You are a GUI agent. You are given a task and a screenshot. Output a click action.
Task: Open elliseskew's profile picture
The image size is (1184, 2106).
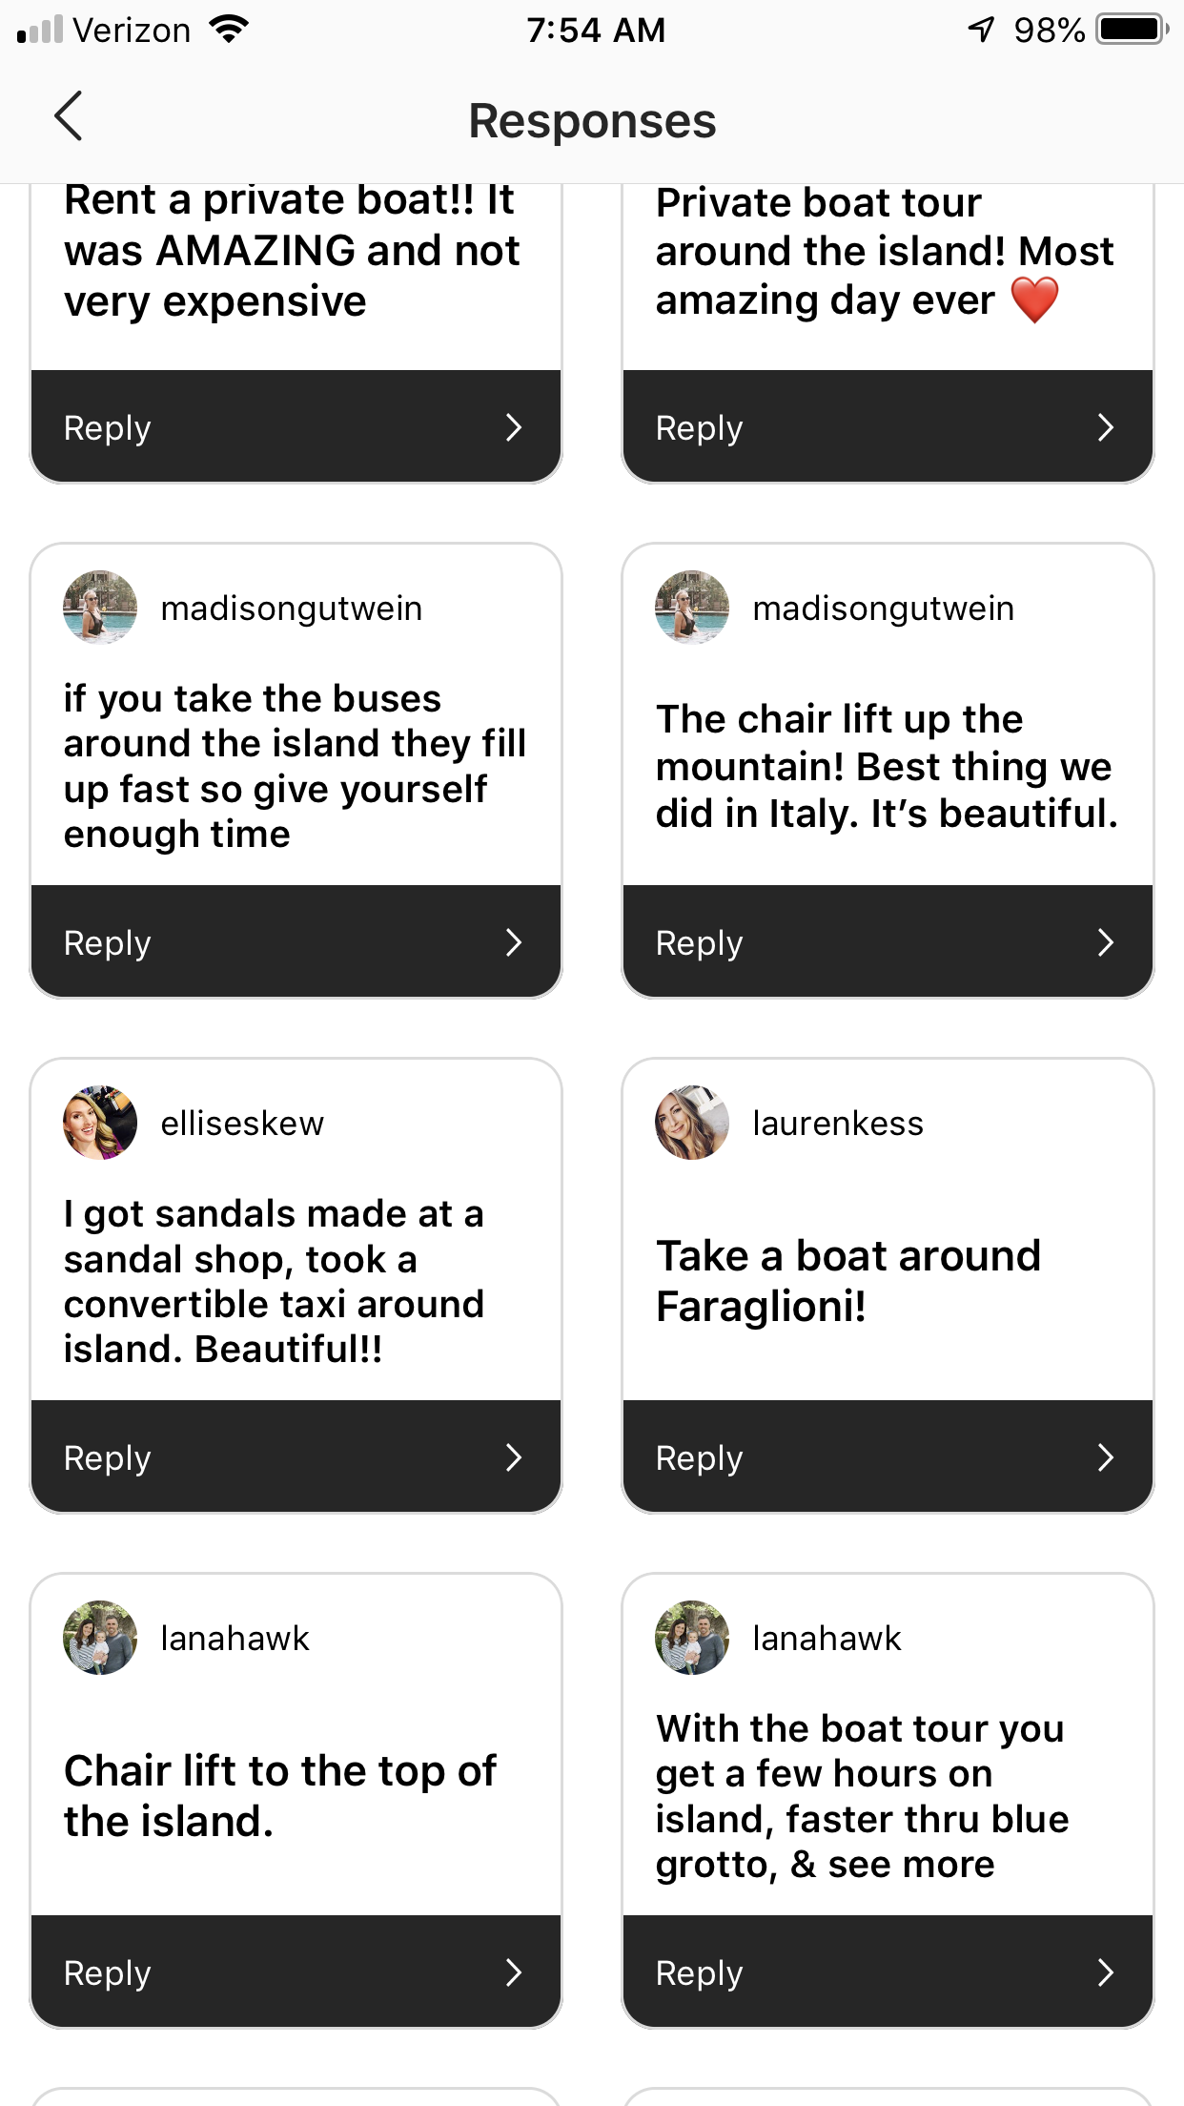(x=100, y=1123)
